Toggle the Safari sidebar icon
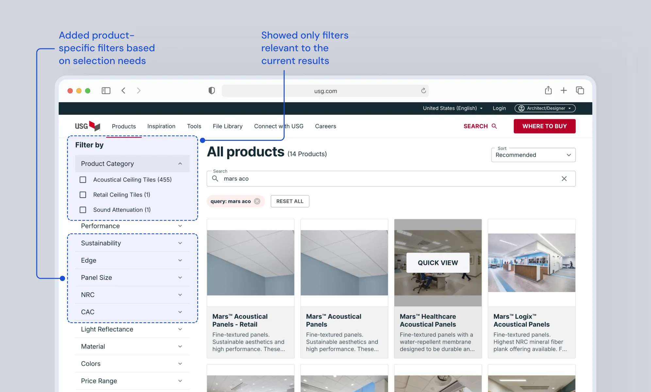 pos(106,90)
